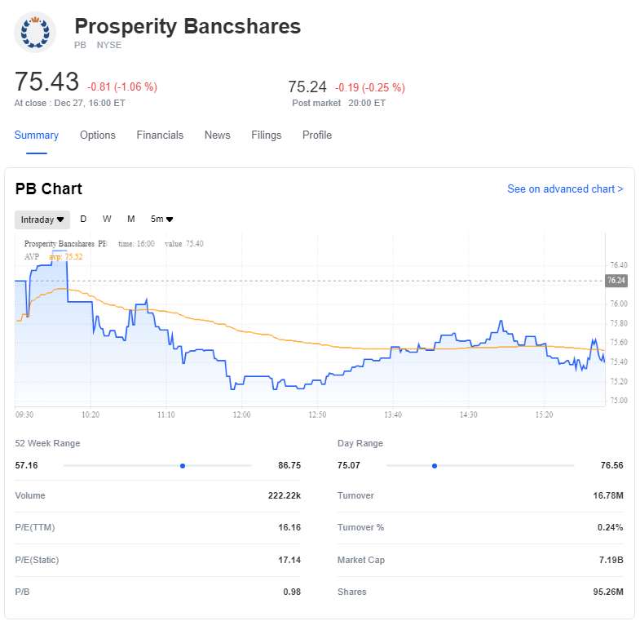
Task: Open the Filings tab
Action: (x=267, y=135)
